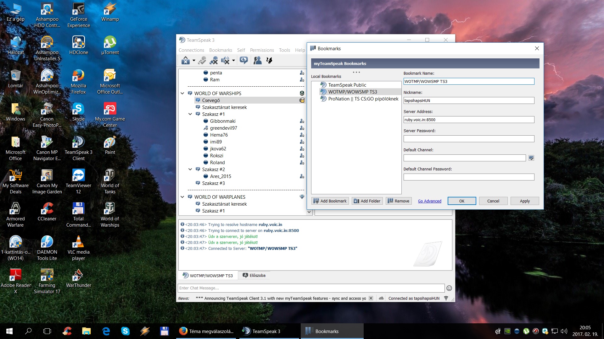Click the server group icon beside penta

(302, 73)
